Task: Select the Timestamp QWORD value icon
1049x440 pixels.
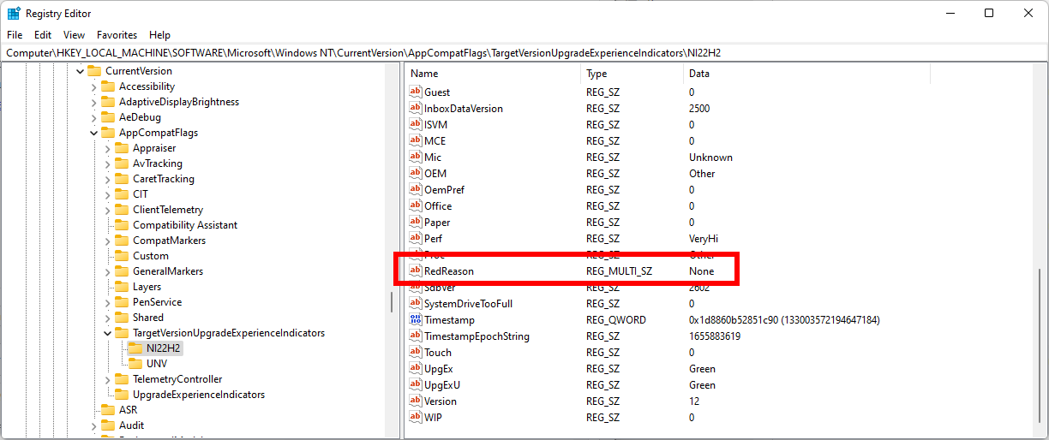Action: pos(416,320)
